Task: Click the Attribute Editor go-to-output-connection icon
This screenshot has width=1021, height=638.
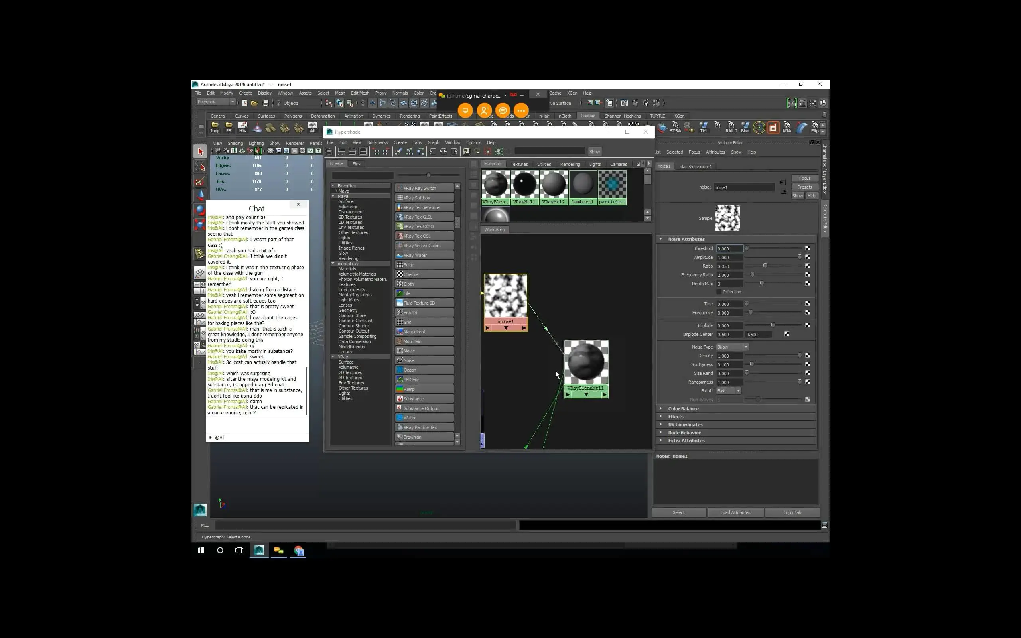Action: pyautogui.click(x=783, y=191)
